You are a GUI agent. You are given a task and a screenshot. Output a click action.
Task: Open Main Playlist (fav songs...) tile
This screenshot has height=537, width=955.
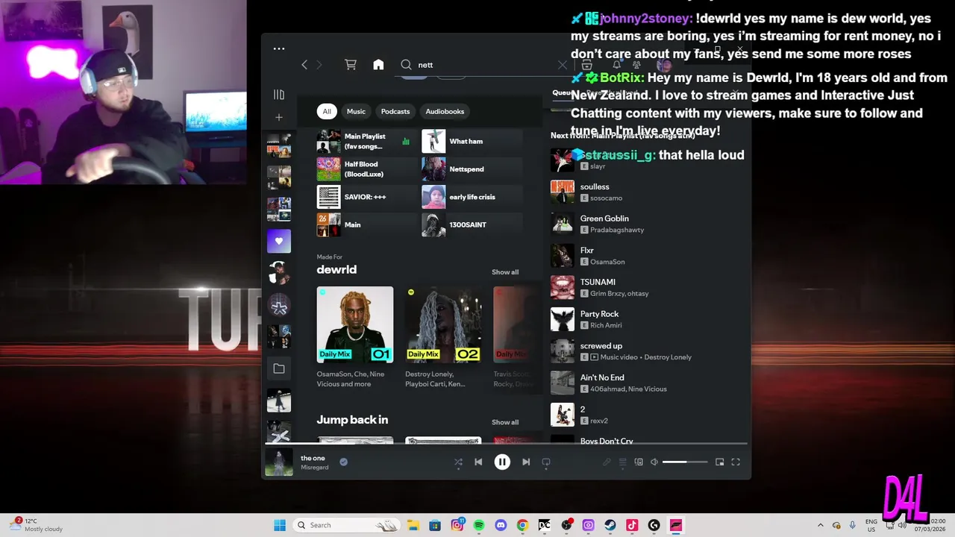point(366,141)
